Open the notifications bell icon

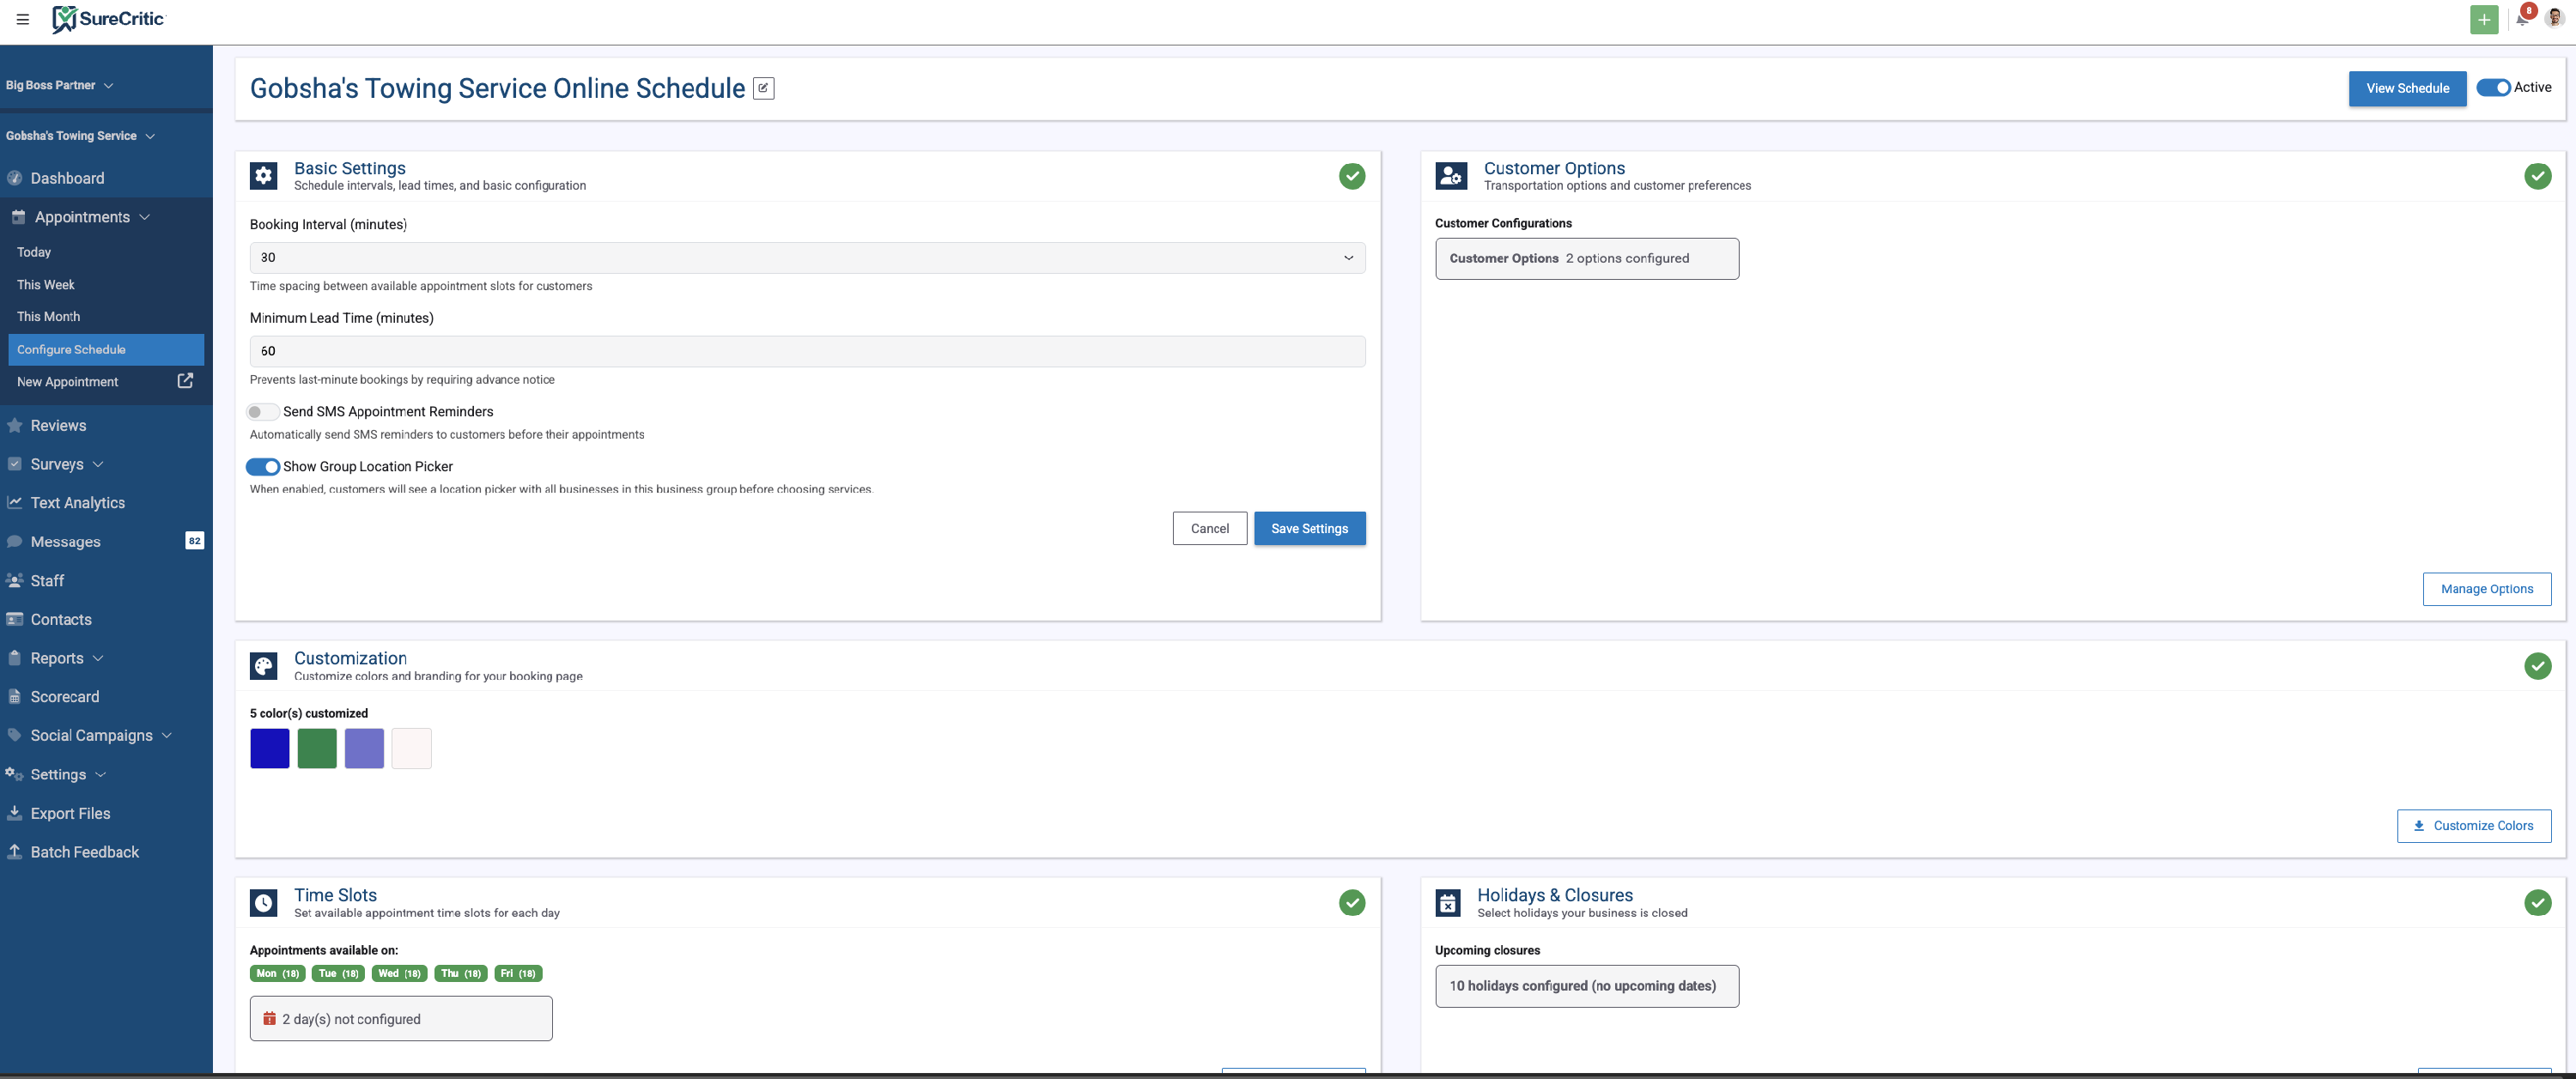(2522, 19)
